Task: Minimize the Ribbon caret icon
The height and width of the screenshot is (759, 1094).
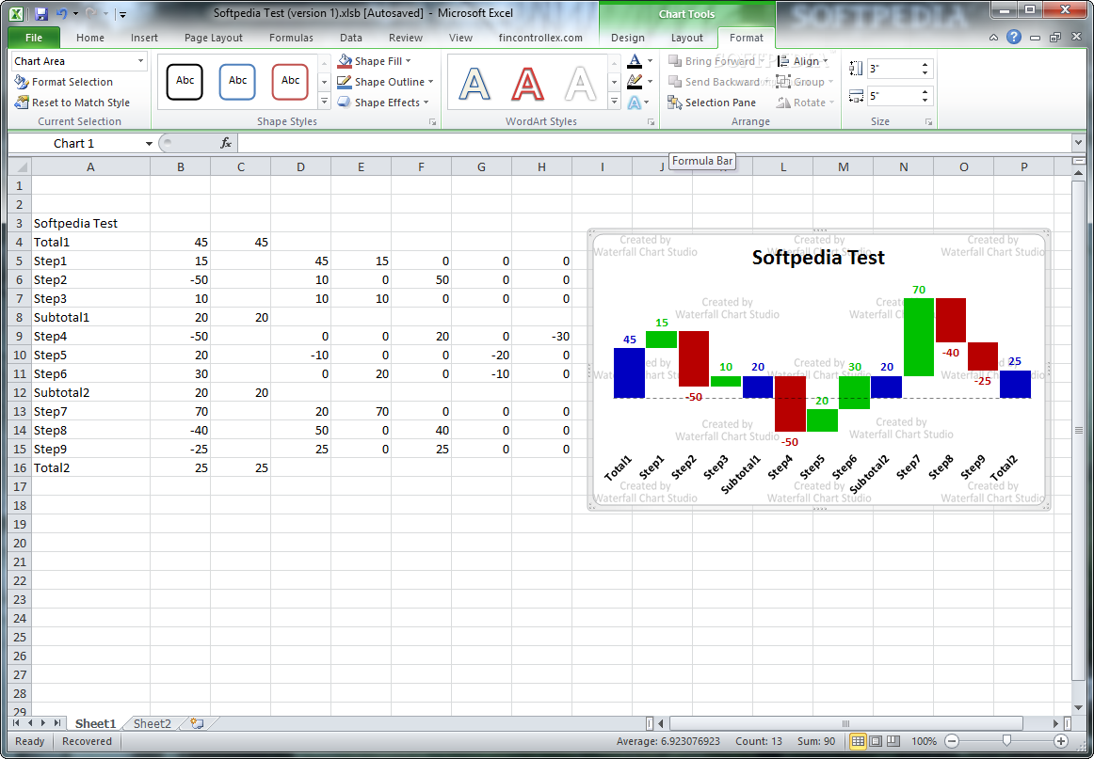Action: click(993, 38)
